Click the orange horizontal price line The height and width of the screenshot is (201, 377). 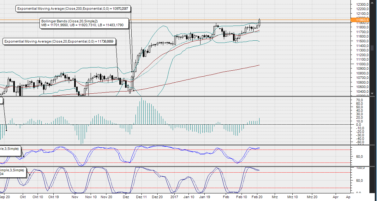(175, 20)
